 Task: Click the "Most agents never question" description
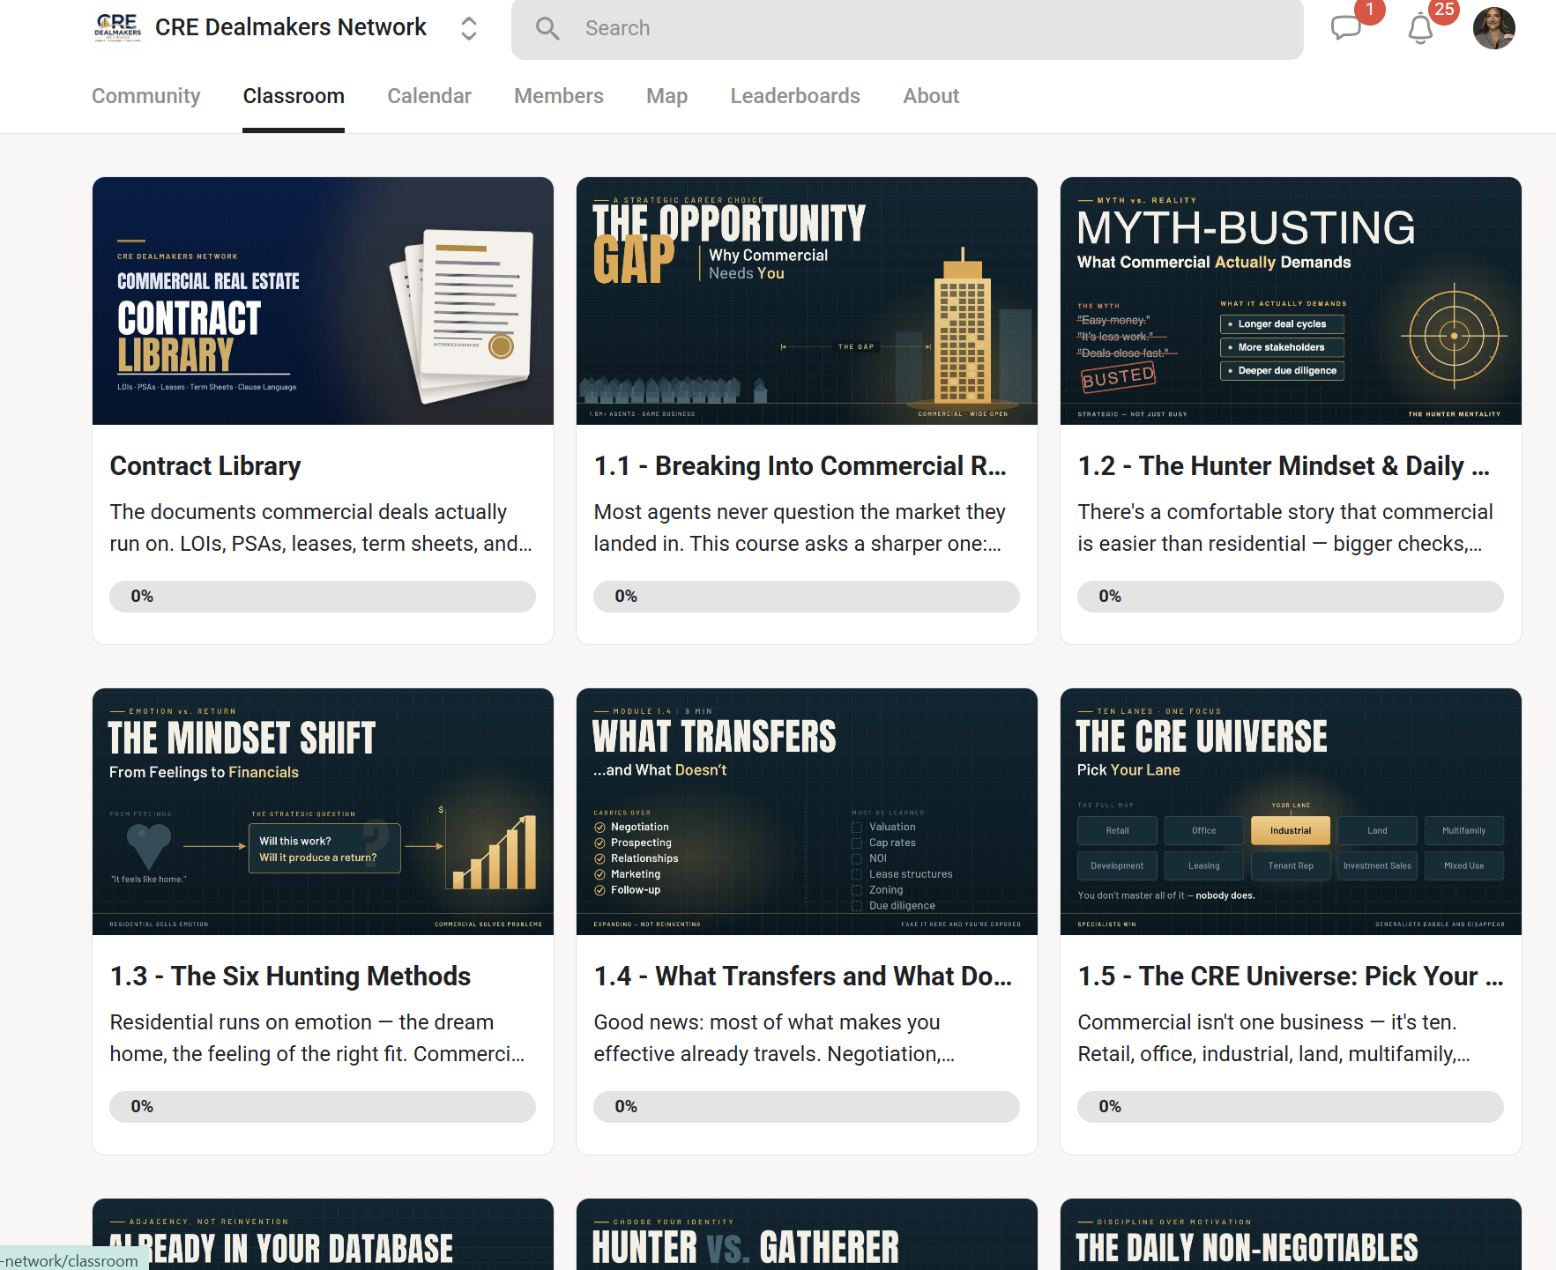800,528
